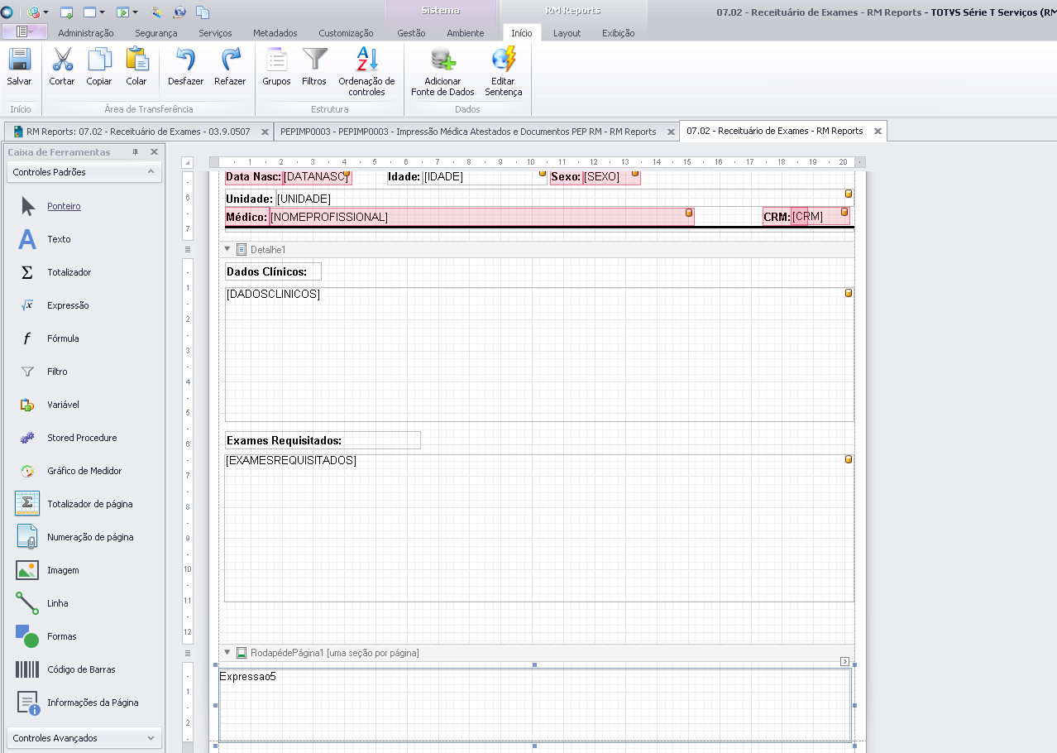This screenshot has width=1057, height=753.
Task: Select the [UNIDADE] field
Action: pyautogui.click(x=564, y=199)
